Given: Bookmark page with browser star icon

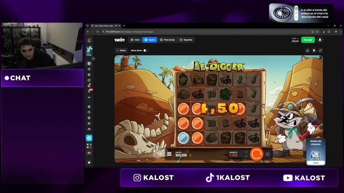Looking at the screenshot, I should [x=317, y=32].
